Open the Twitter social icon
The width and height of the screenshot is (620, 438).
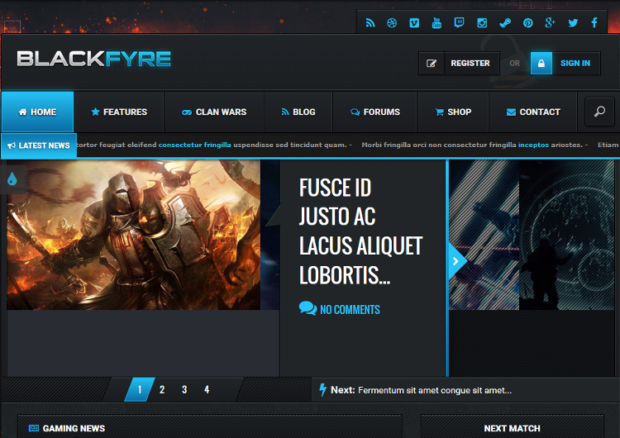pyautogui.click(x=573, y=23)
